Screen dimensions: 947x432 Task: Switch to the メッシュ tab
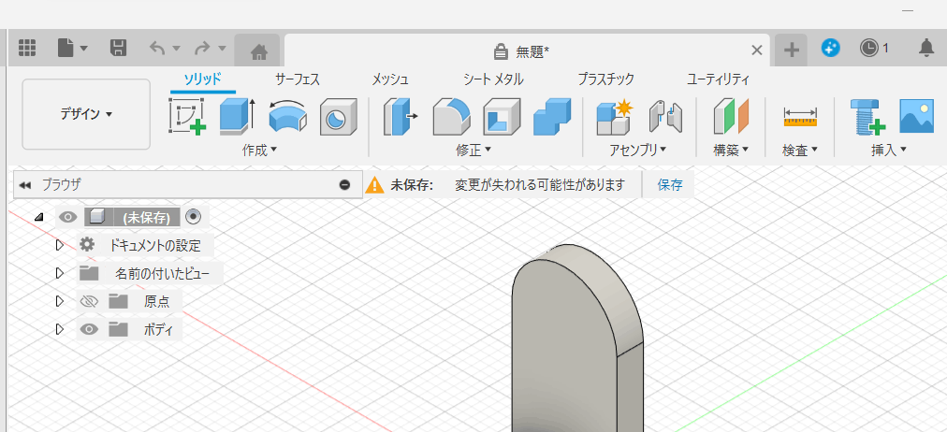pos(390,79)
